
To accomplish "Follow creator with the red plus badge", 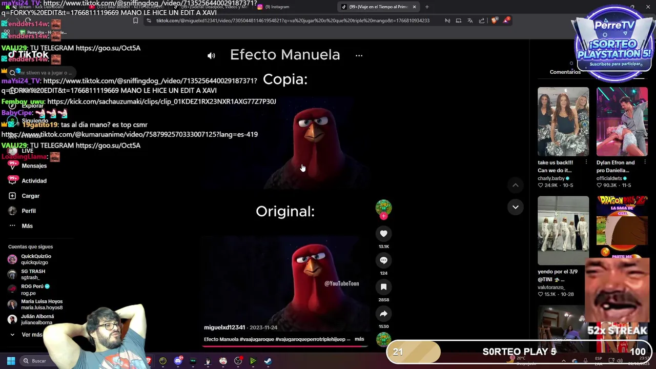I will point(383,216).
